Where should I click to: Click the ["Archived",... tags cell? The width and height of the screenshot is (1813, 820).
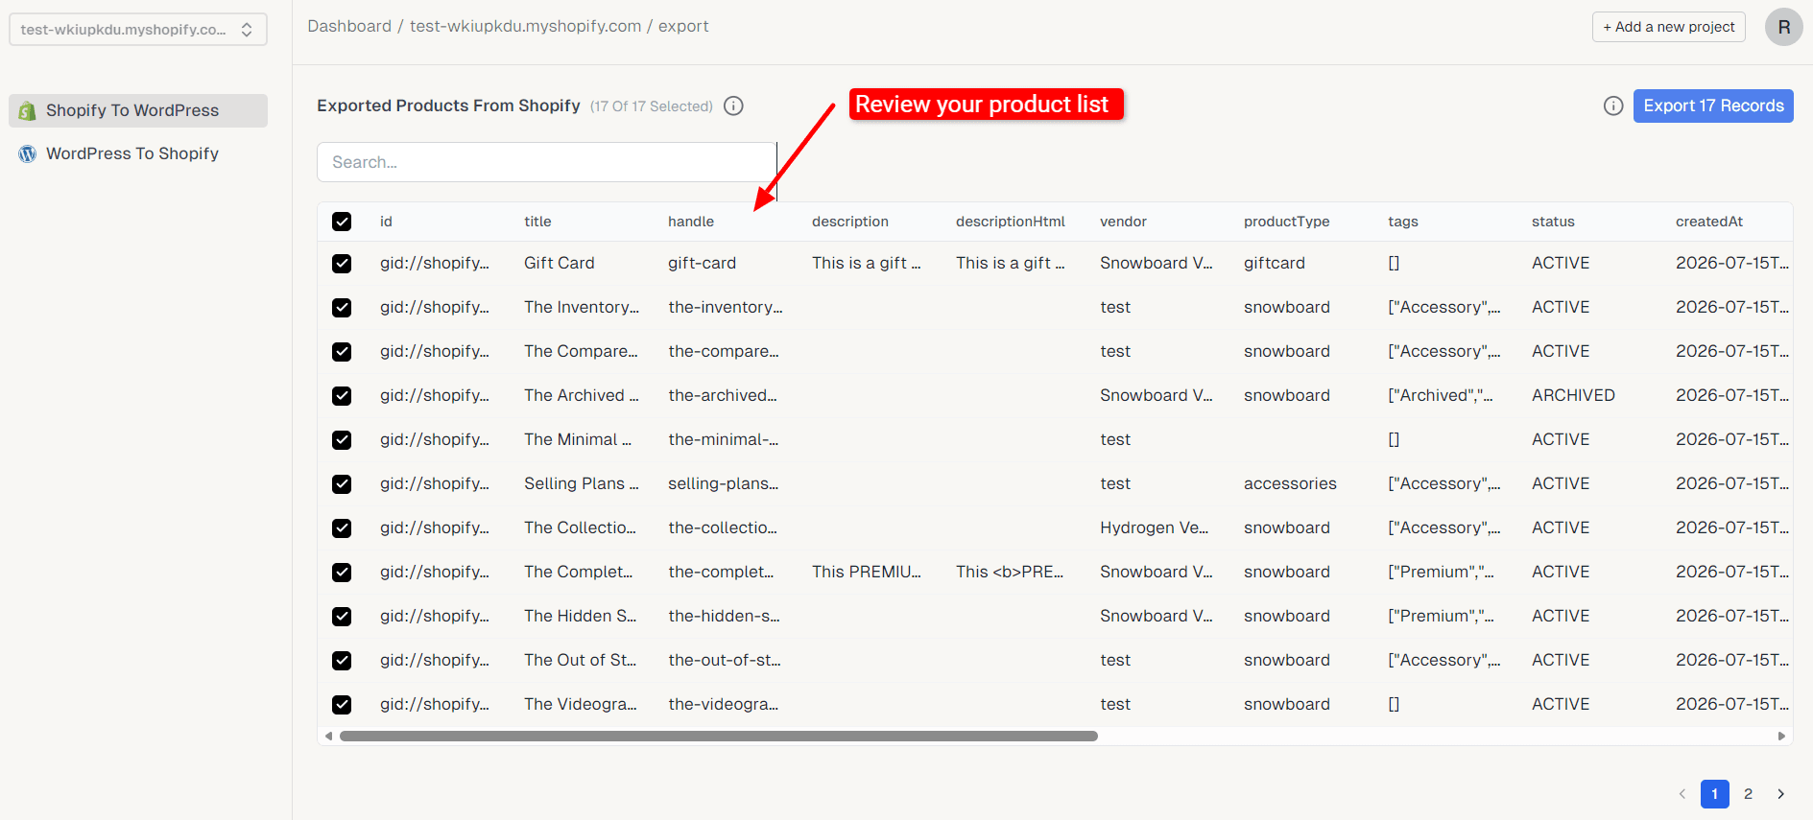[1440, 395]
